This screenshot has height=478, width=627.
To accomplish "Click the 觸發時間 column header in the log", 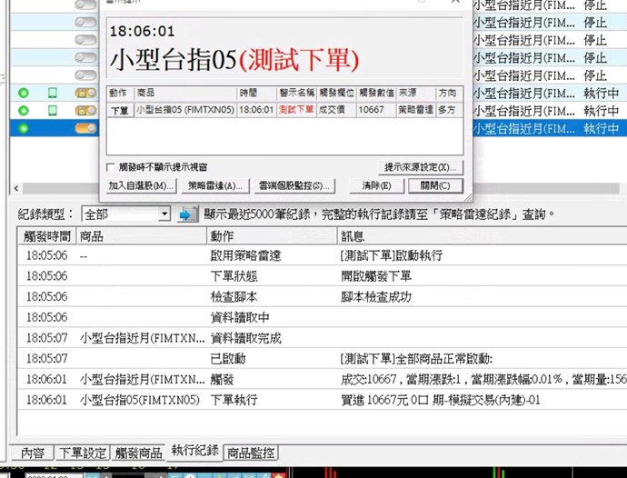I will click(x=46, y=236).
